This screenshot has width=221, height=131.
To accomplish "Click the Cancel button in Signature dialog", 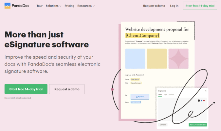I will click(x=163, y=125).
